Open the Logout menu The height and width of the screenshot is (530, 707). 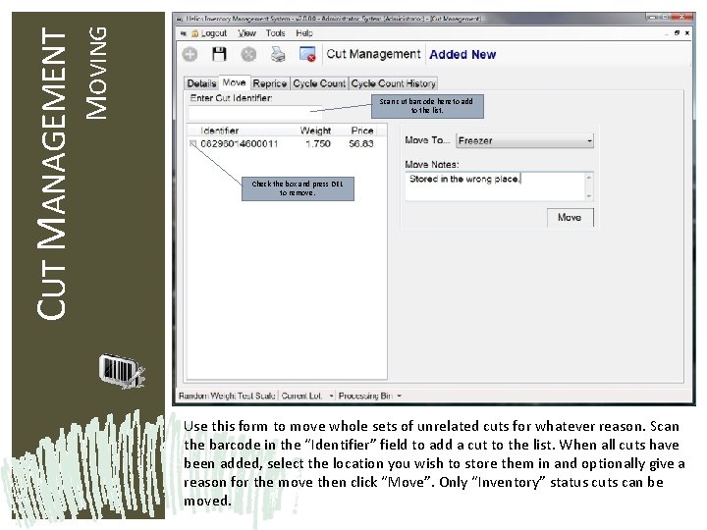[x=214, y=33]
